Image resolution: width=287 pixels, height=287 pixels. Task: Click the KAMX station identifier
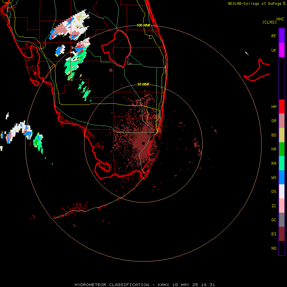click(x=164, y=285)
